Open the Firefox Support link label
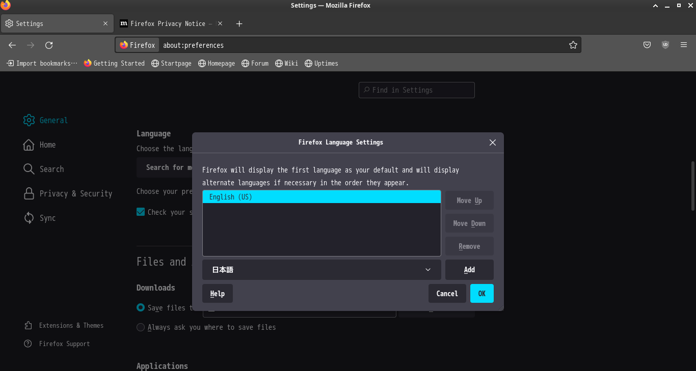The image size is (696, 371). point(65,344)
